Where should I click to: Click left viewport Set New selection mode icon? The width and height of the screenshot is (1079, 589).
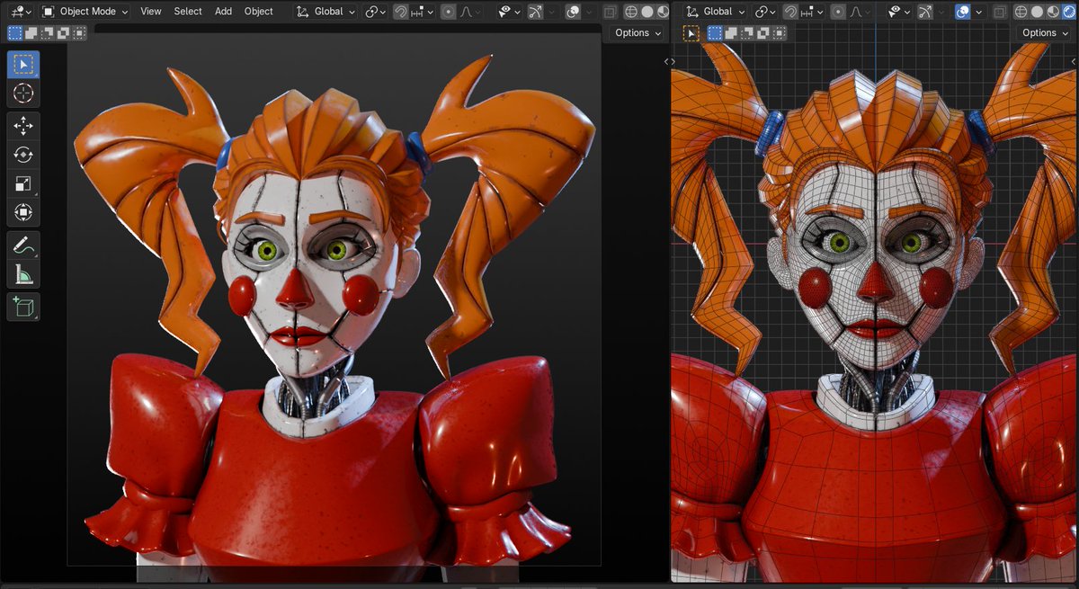point(14,32)
